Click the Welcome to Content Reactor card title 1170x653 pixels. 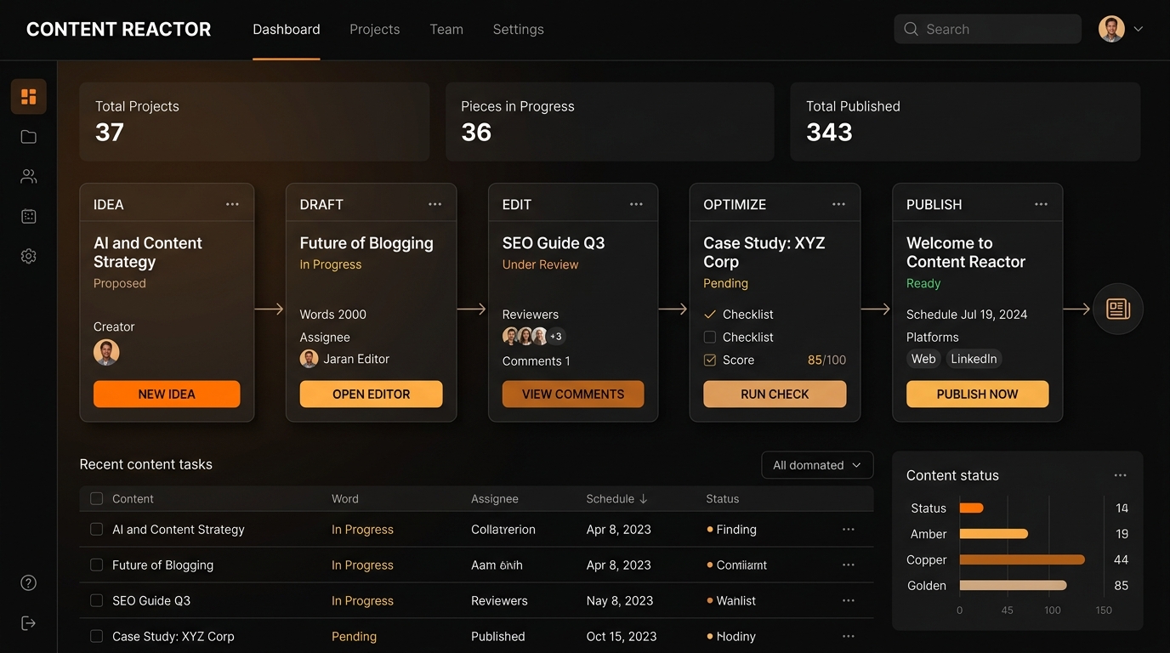tap(966, 253)
